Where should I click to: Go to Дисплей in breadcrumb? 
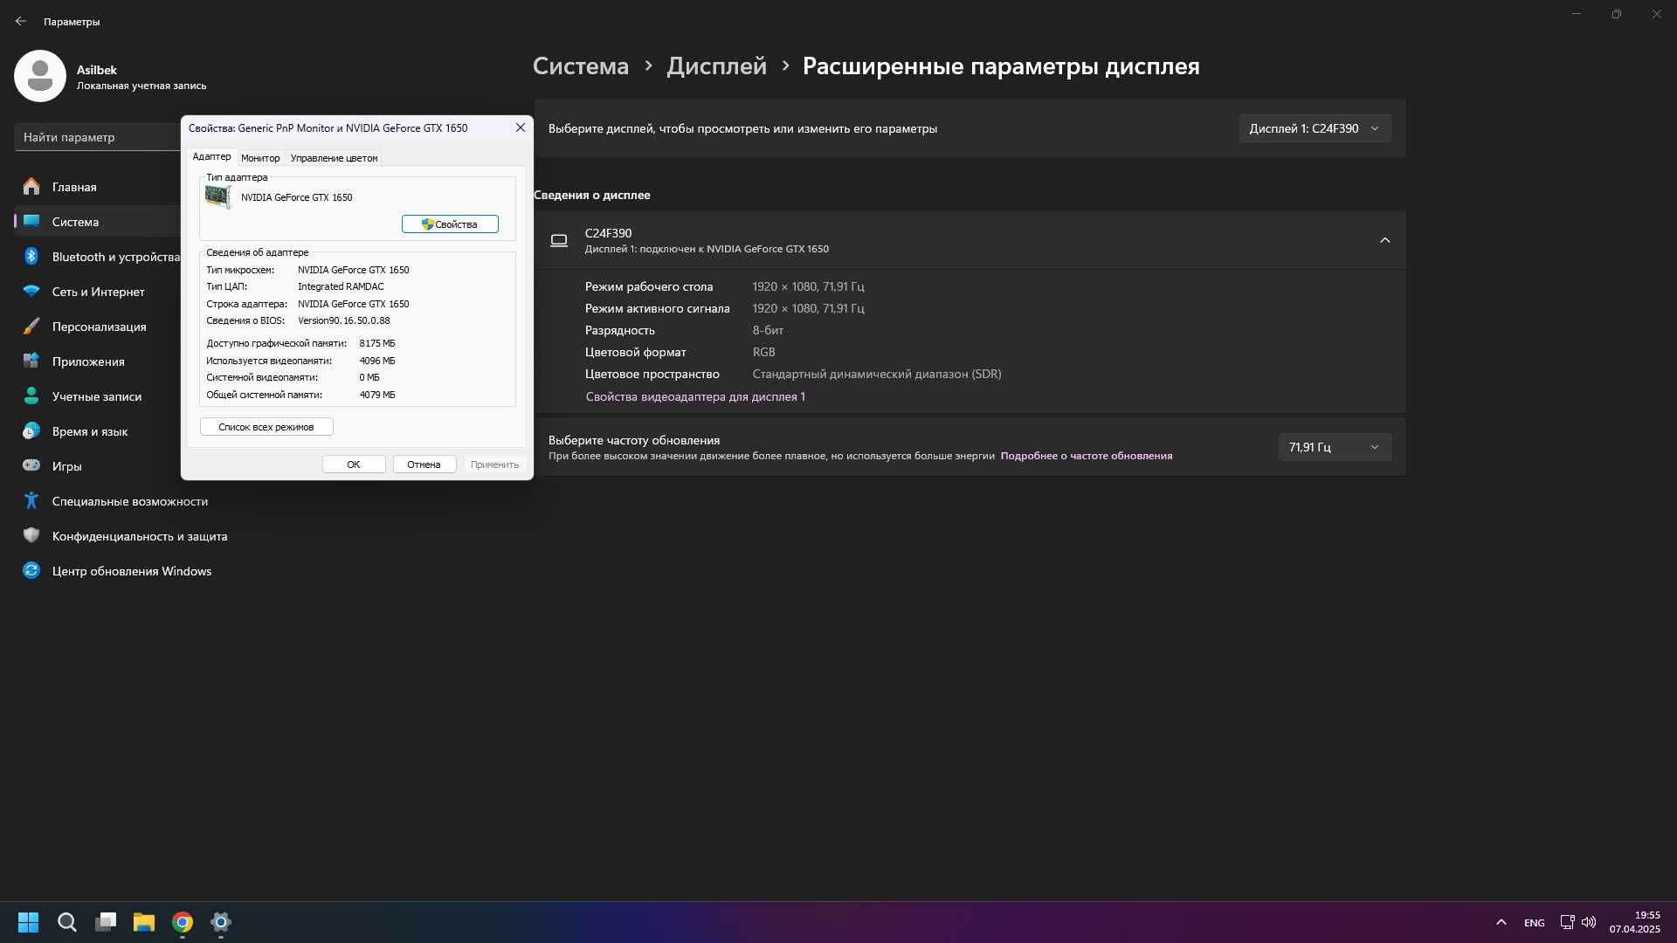(x=716, y=66)
